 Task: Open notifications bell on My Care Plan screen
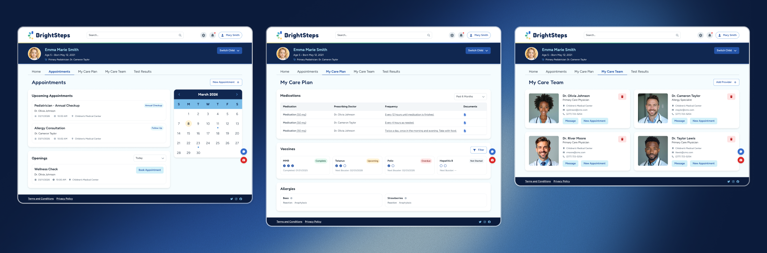pyautogui.click(x=461, y=35)
